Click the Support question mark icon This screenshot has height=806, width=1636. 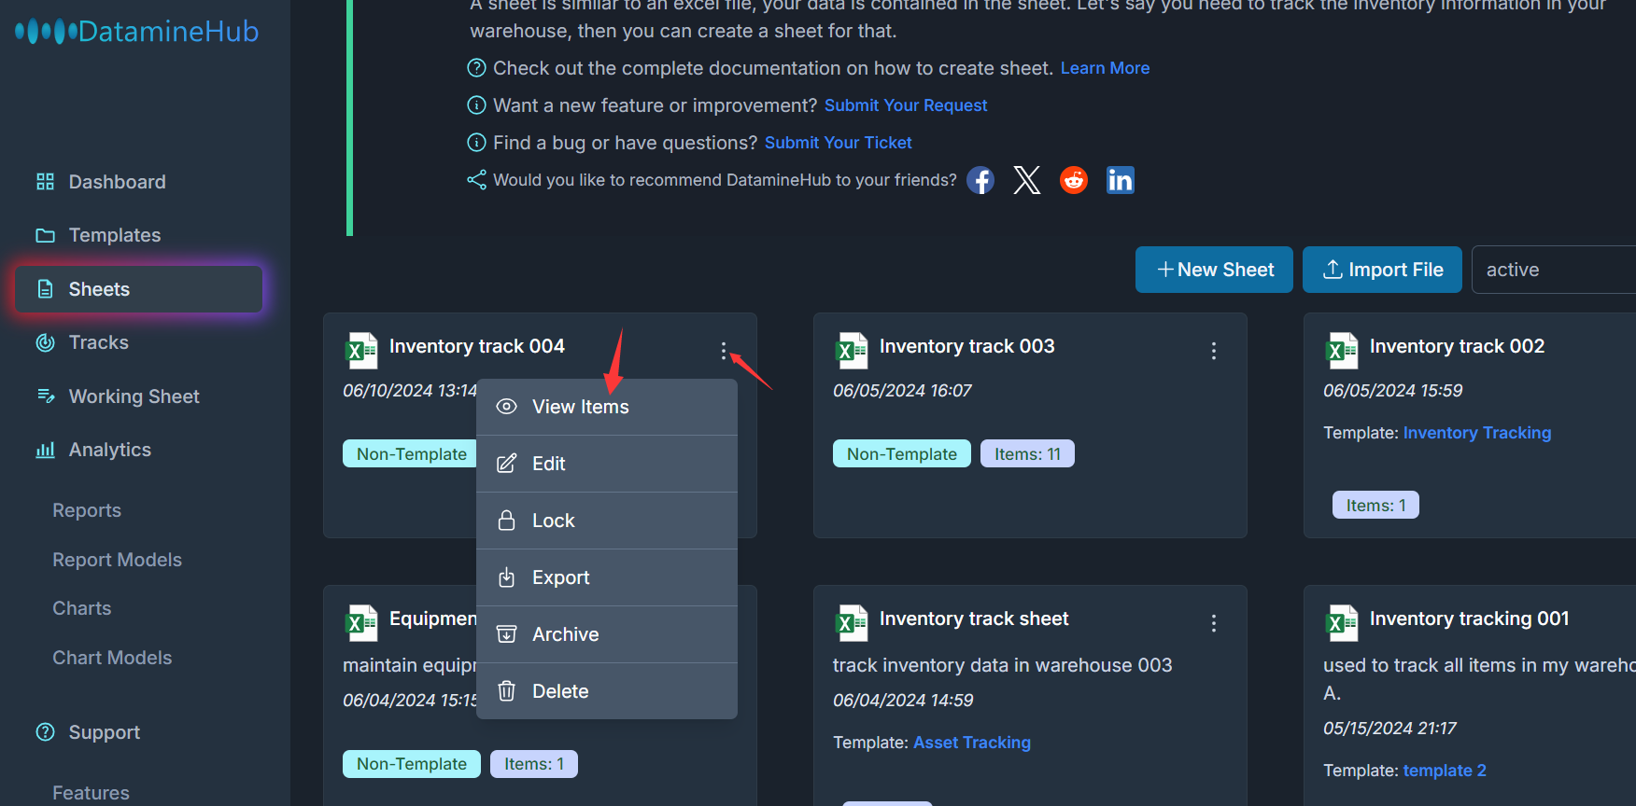tap(45, 732)
